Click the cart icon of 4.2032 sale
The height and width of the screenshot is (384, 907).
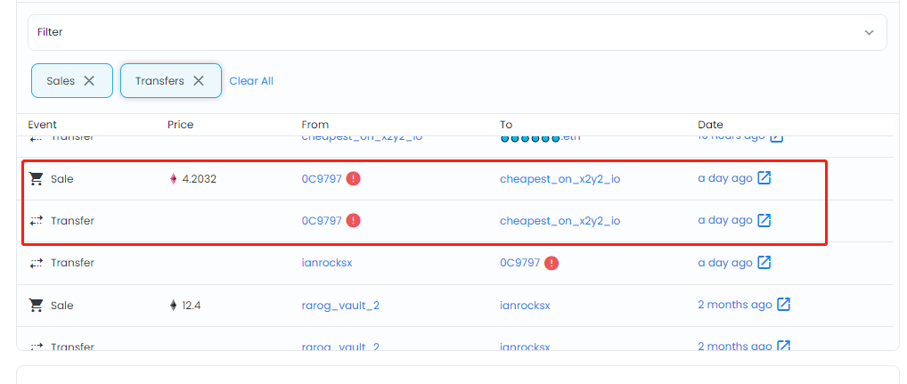pyautogui.click(x=36, y=178)
